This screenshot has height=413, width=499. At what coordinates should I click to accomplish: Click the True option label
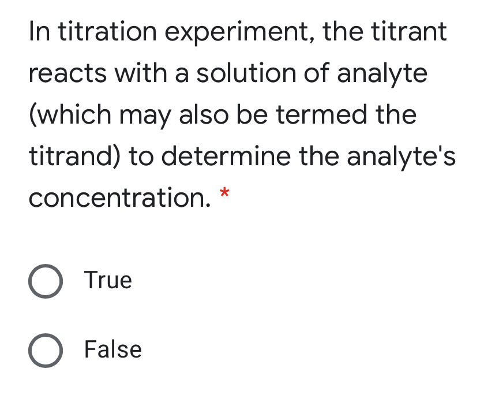(x=108, y=281)
